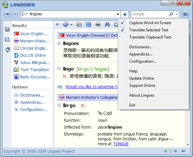Click the save floppy disk icon
193x157 pixels.
point(88,24)
